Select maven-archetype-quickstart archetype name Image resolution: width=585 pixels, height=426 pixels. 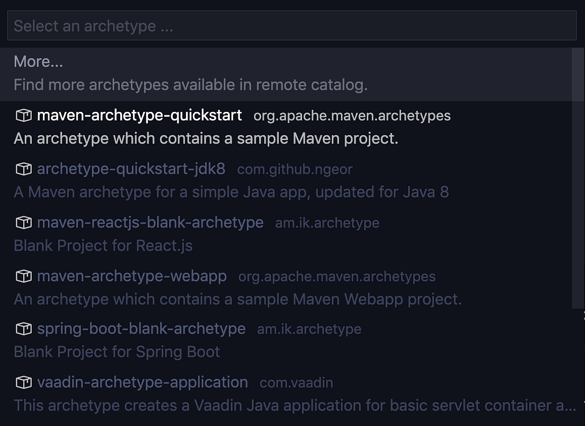pyautogui.click(x=139, y=115)
